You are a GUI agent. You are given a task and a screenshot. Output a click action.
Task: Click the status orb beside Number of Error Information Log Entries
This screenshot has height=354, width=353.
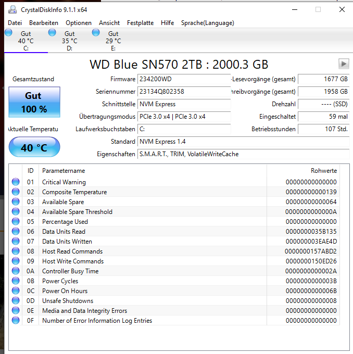pos(16,320)
